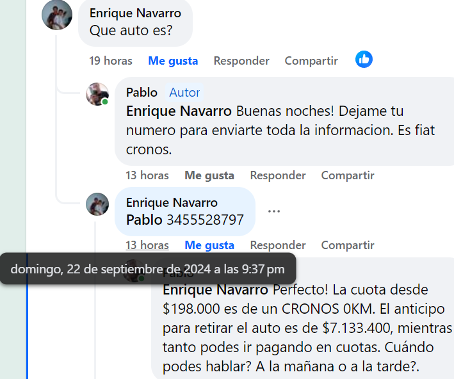The width and height of the screenshot is (454, 379).
Task: Click Enrique Navarro's avatar beside the phone number comment
Action: pyautogui.click(x=97, y=204)
